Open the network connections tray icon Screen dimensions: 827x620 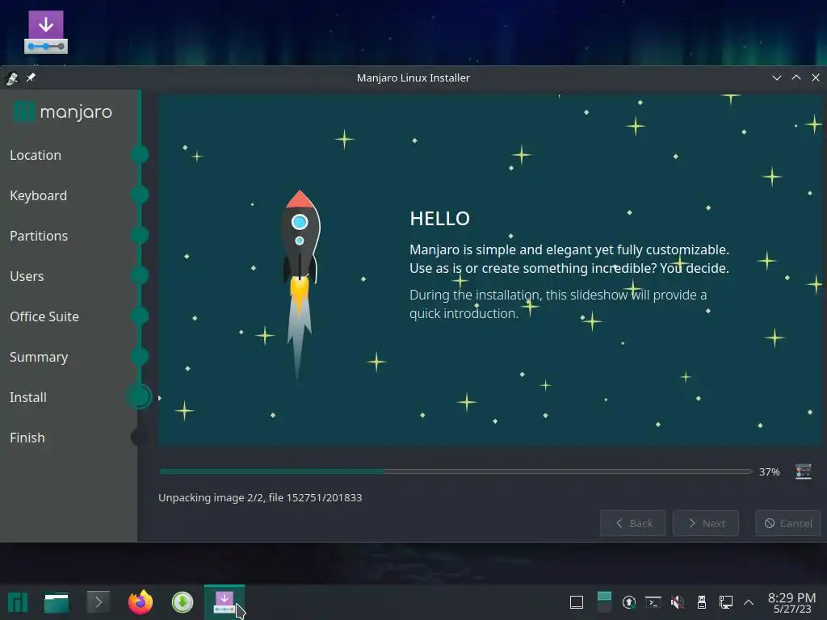click(x=726, y=602)
